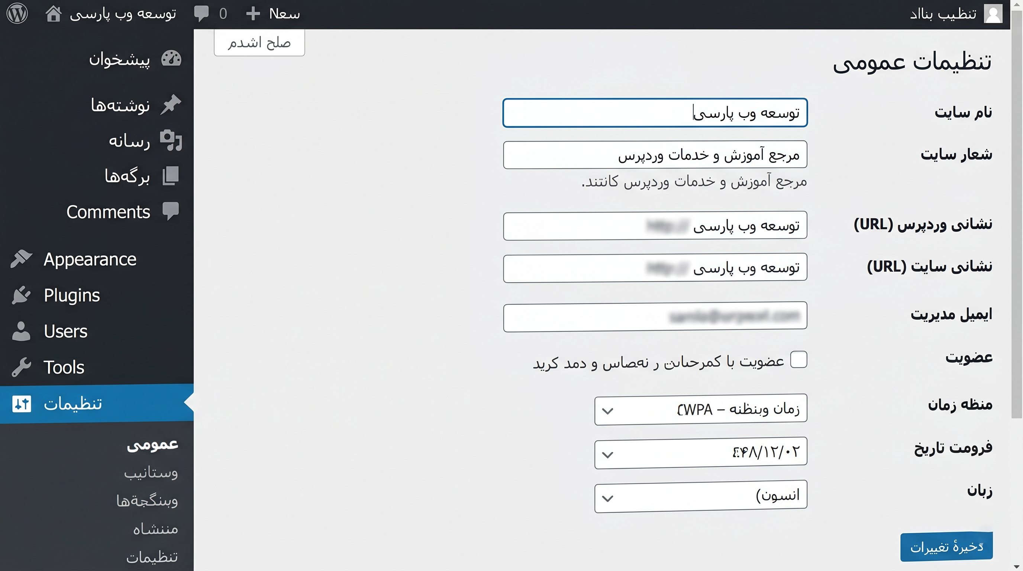Click the نام سایت field label
This screenshot has width=1023, height=571.
(x=964, y=112)
